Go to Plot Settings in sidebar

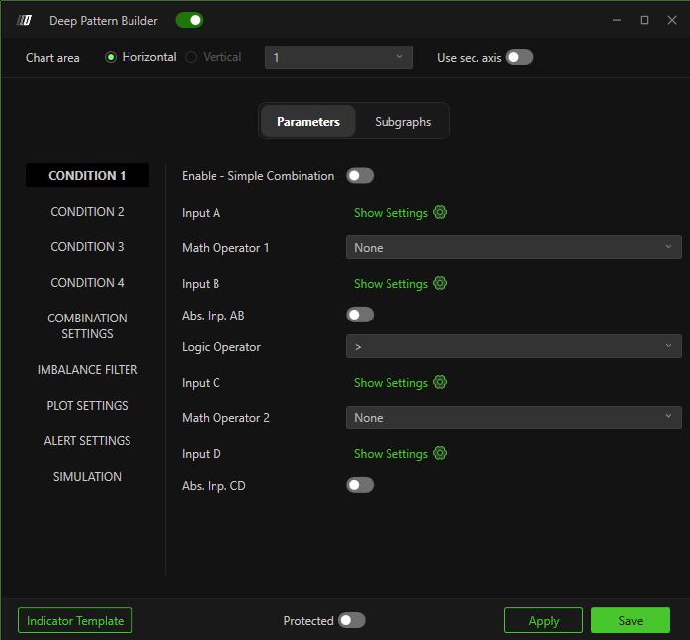pos(88,406)
